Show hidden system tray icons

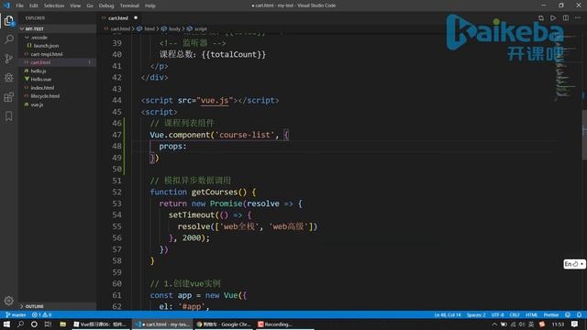point(494,324)
